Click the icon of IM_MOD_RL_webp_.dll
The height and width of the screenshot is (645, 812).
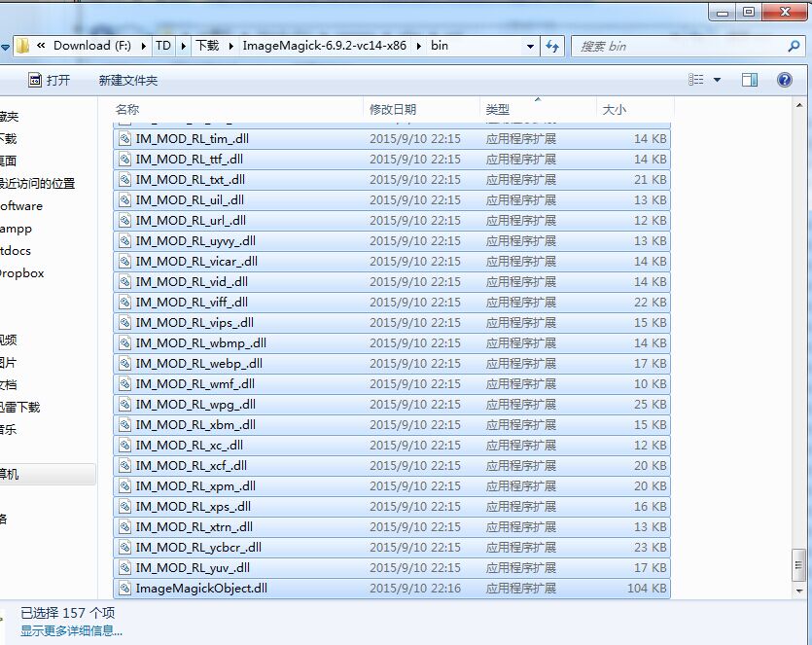pyautogui.click(x=124, y=364)
